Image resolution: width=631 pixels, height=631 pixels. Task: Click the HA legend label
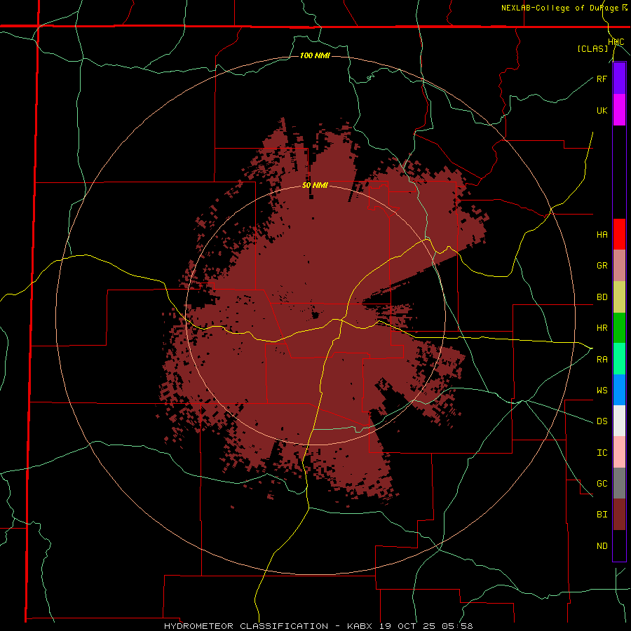click(x=602, y=235)
